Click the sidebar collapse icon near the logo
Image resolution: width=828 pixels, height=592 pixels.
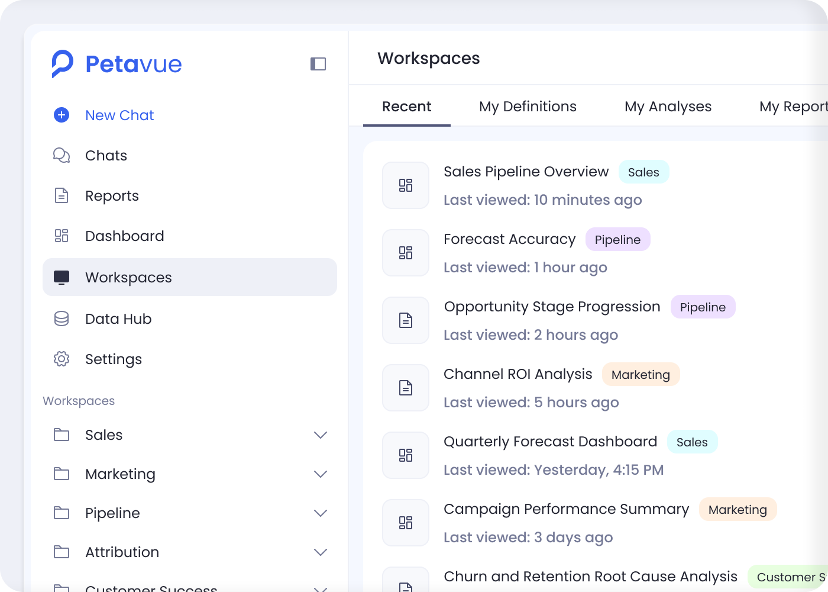[318, 63]
